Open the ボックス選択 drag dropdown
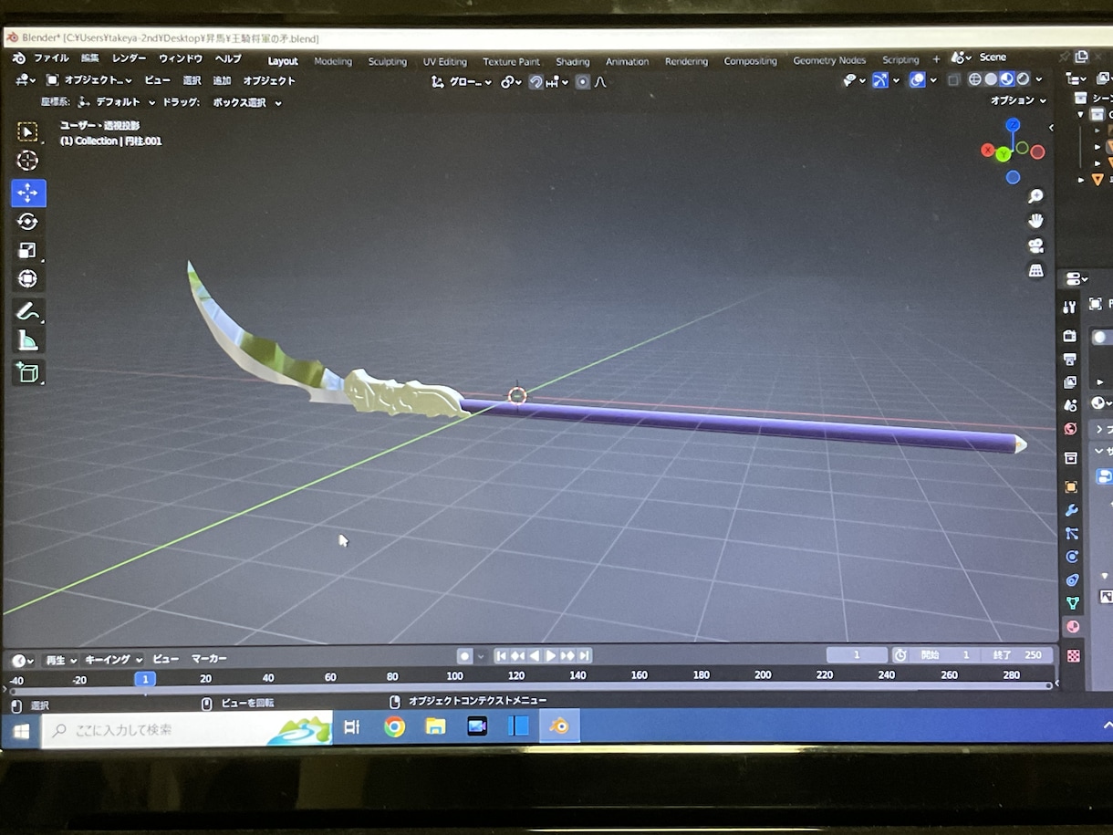1113x835 pixels. coord(246,102)
